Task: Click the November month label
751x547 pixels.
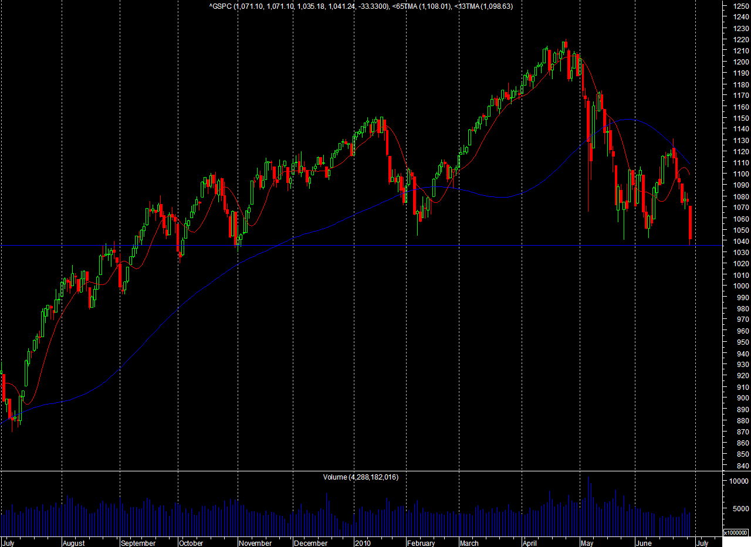Action: (x=256, y=543)
